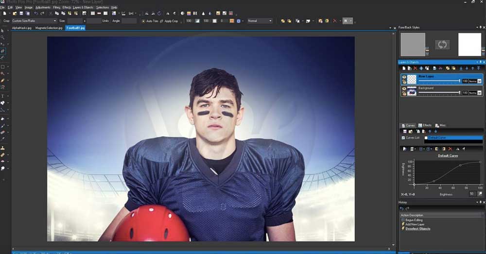Image resolution: width=486 pixels, height=254 pixels.
Task: Open the Custom Size/Ratio crop dropdown
Action: point(34,21)
